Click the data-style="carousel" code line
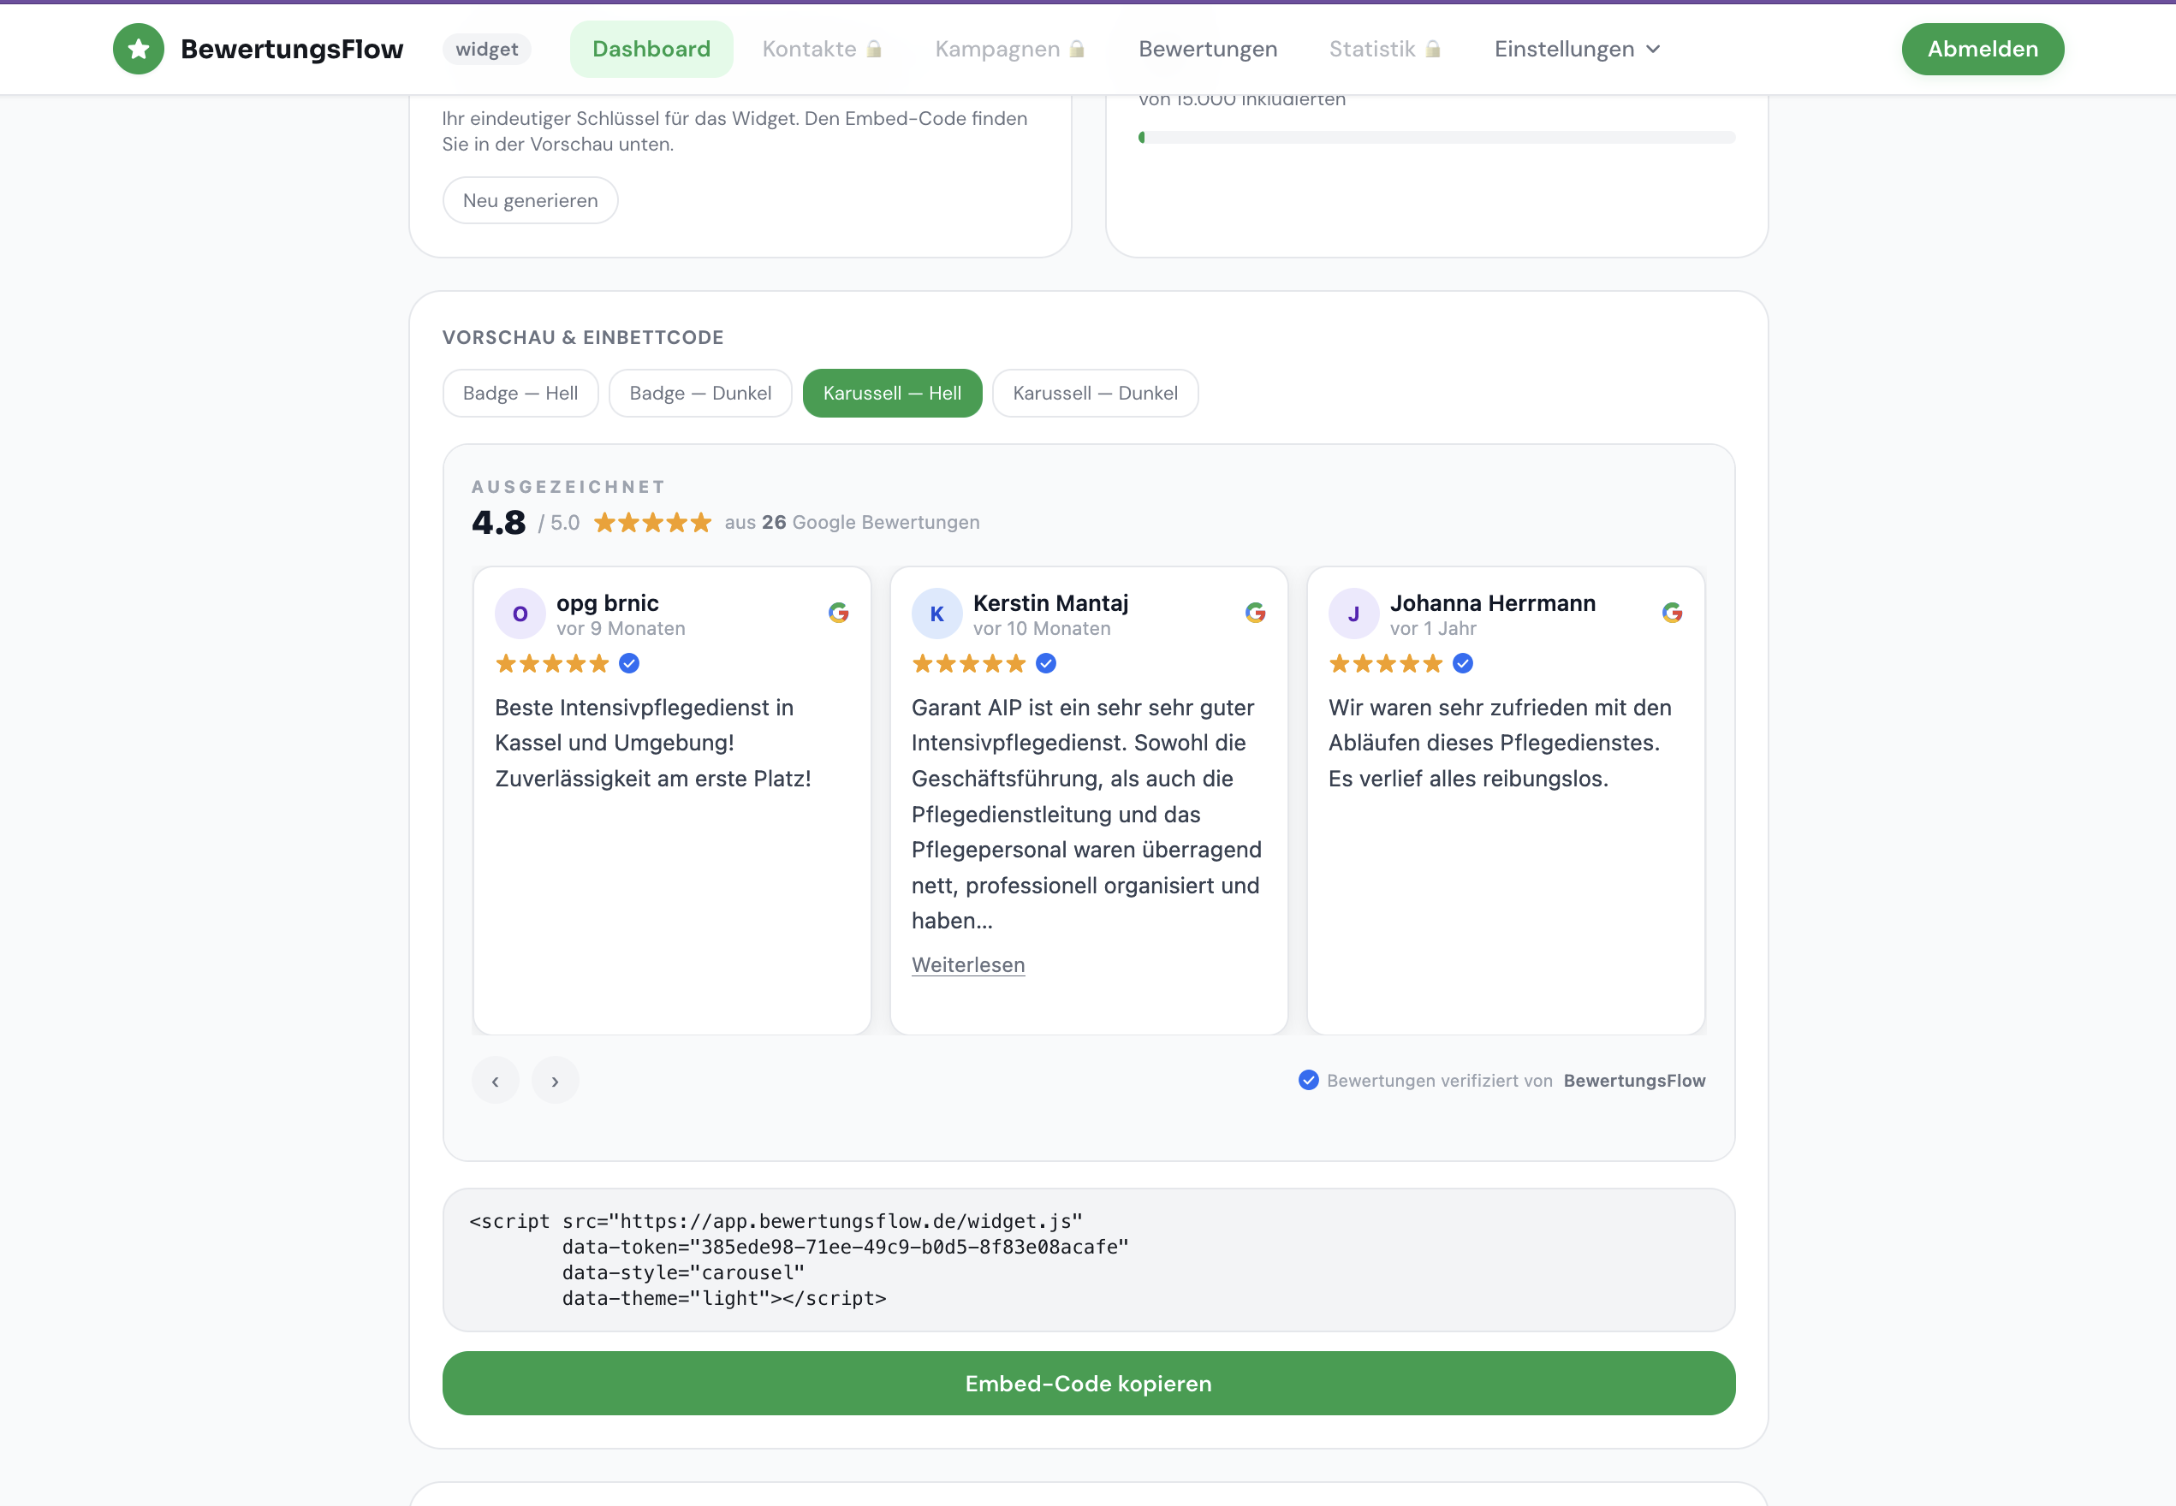The image size is (2176, 1506). pyautogui.click(x=682, y=1273)
